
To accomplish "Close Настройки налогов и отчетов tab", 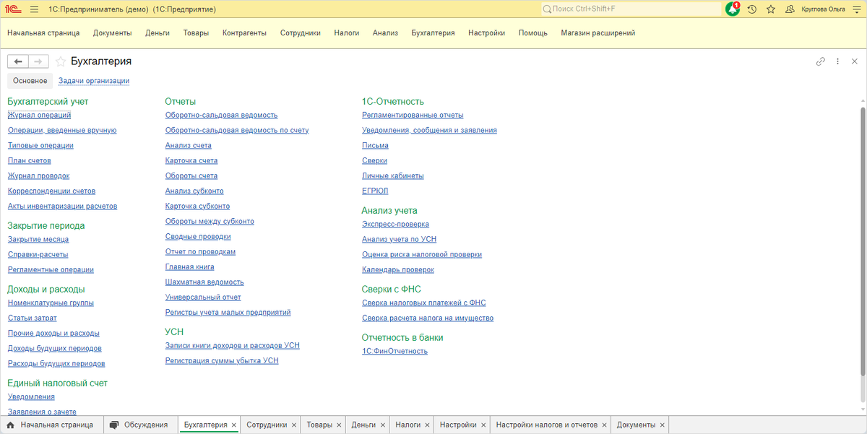I will coord(604,425).
